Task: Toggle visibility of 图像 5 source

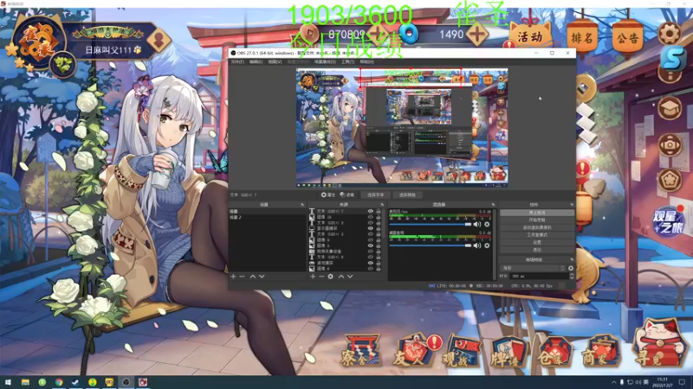Action: click(371, 246)
